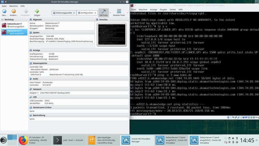Viewport: 259px width, 146px height.
Task: Switch to the Sicherungspunkte tab
Action: [64, 13]
